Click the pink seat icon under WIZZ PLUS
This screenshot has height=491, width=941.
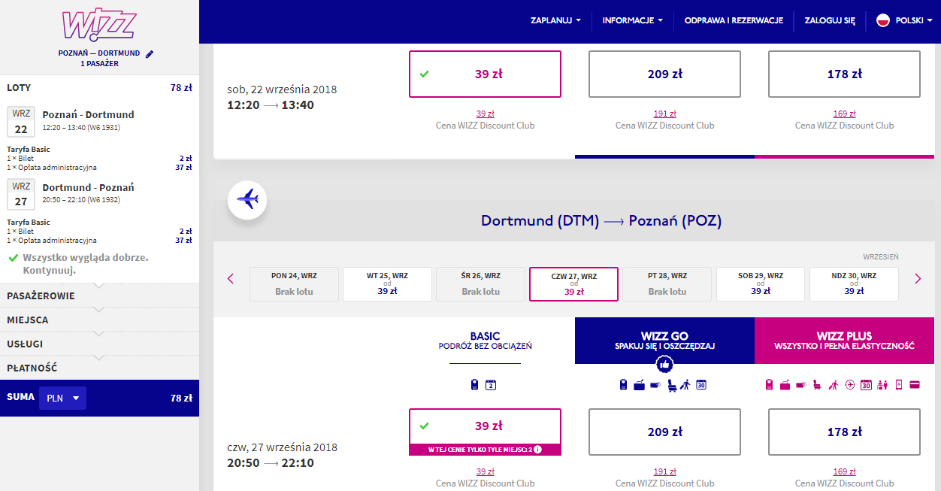pos(817,385)
